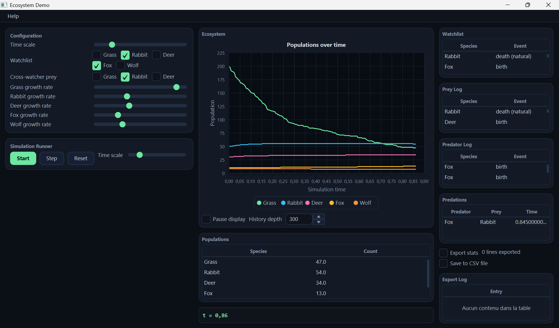Open the Help menu

(13, 16)
